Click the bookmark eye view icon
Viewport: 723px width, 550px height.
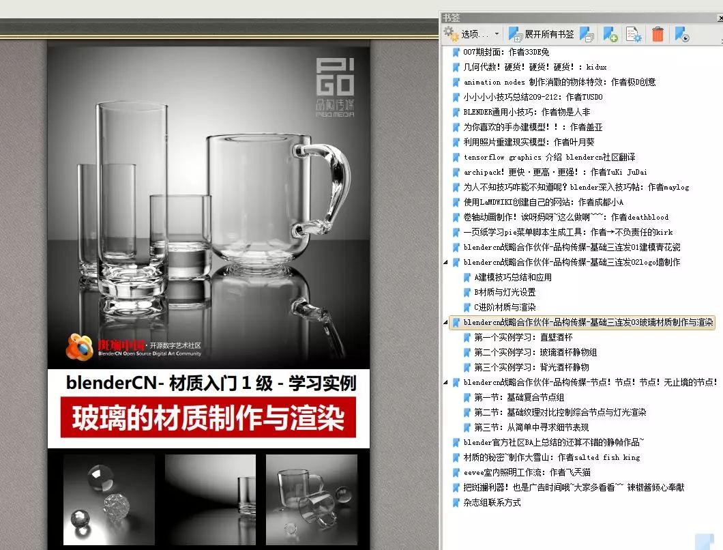pos(682,34)
